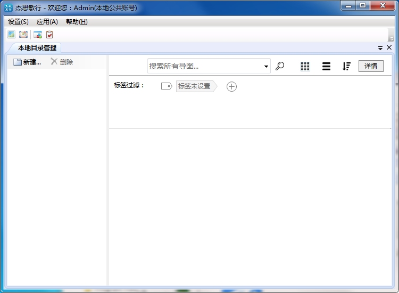
Task: Expand the toolbar overflow options arrow
Action: (392, 38)
